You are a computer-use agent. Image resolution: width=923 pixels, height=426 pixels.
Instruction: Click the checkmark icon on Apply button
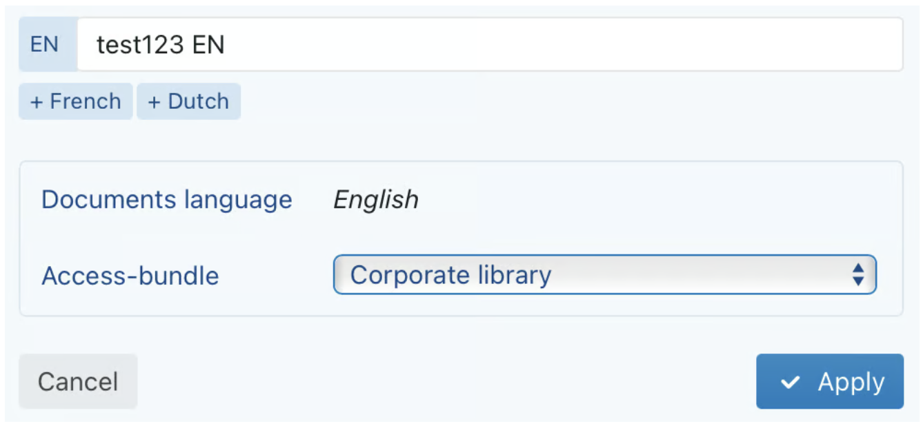(x=791, y=383)
